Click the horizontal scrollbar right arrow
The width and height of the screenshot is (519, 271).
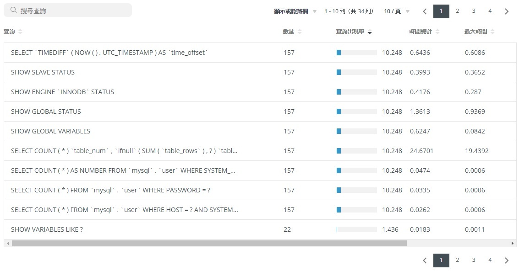point(513,244)
